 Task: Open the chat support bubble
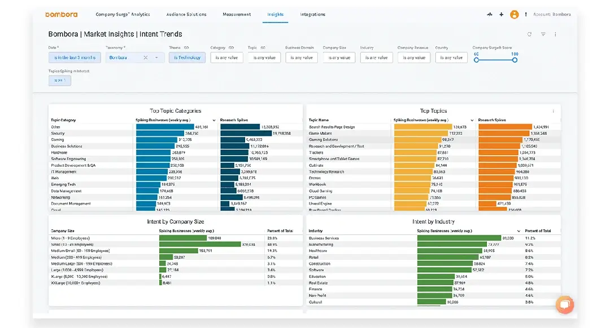[565, 305]
